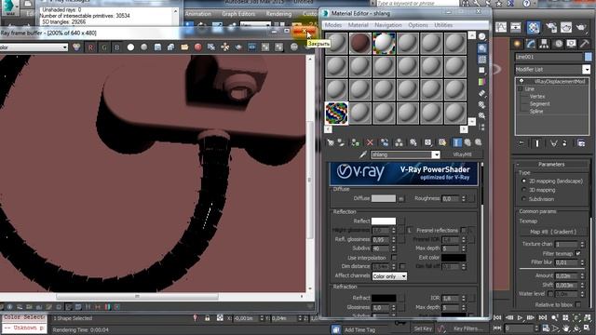596x335 pixels.
Task: Open Display tab in command panel
Action: click(x=571, y=44)
